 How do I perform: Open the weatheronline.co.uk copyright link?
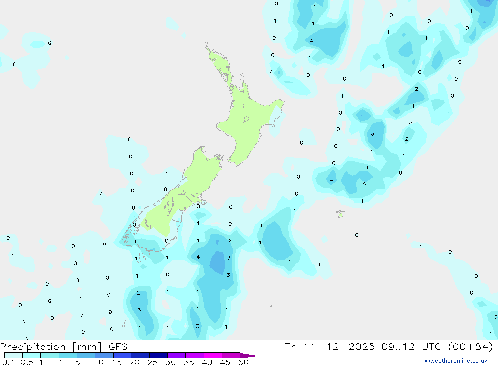coord(456,361)
